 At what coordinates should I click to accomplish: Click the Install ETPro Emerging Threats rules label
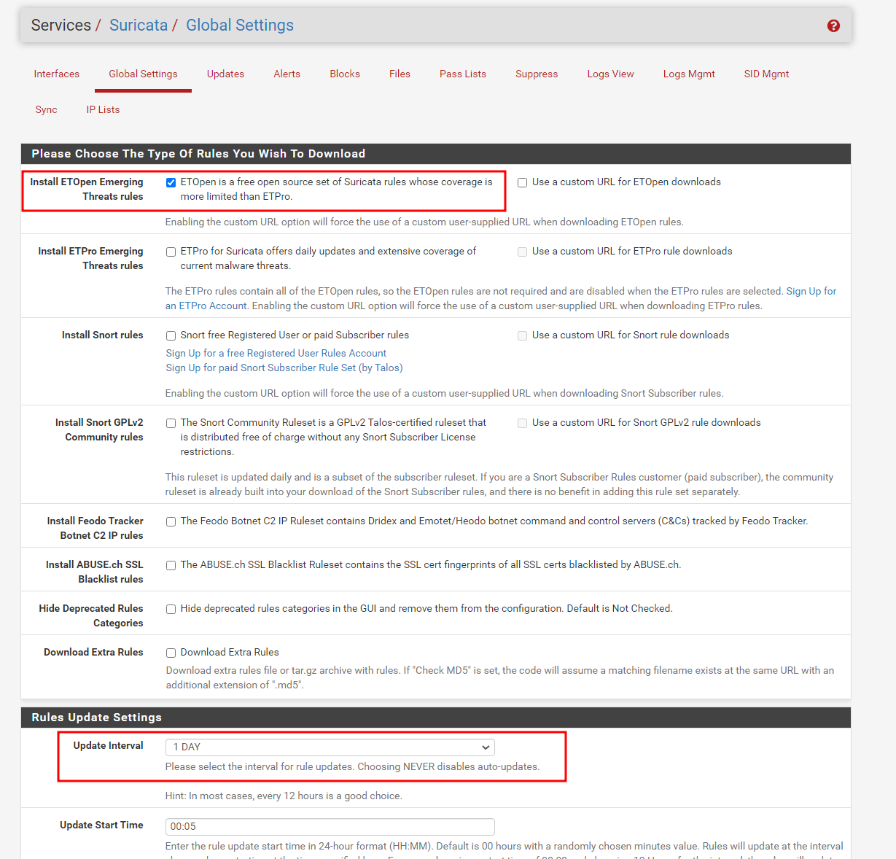(91, 258)
